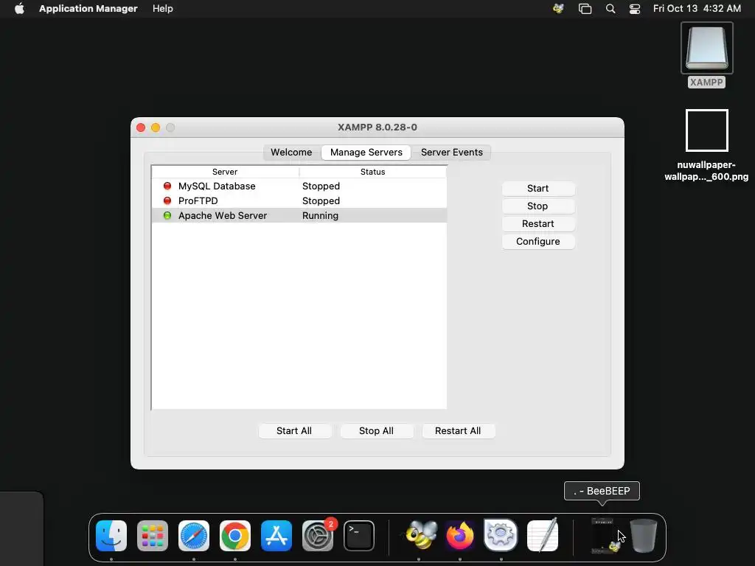Viewport: 755px width, 566px height.
Task: Click MySQL Database's Stopped status
Action: coord(321,186)
